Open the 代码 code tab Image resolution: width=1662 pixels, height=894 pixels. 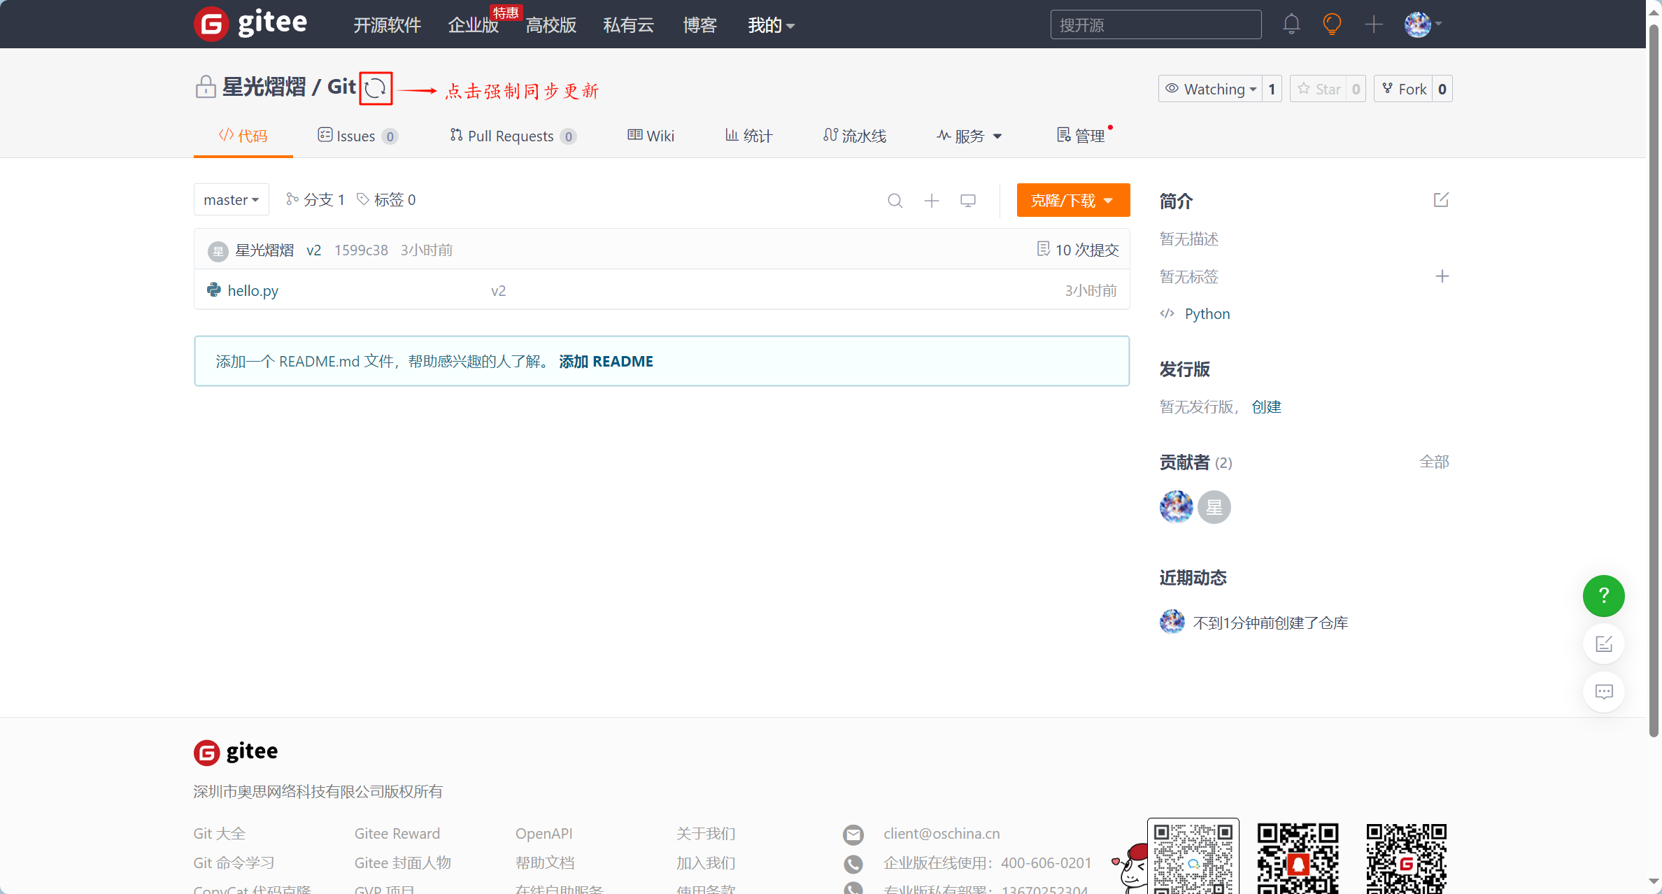tap(243, 134)
